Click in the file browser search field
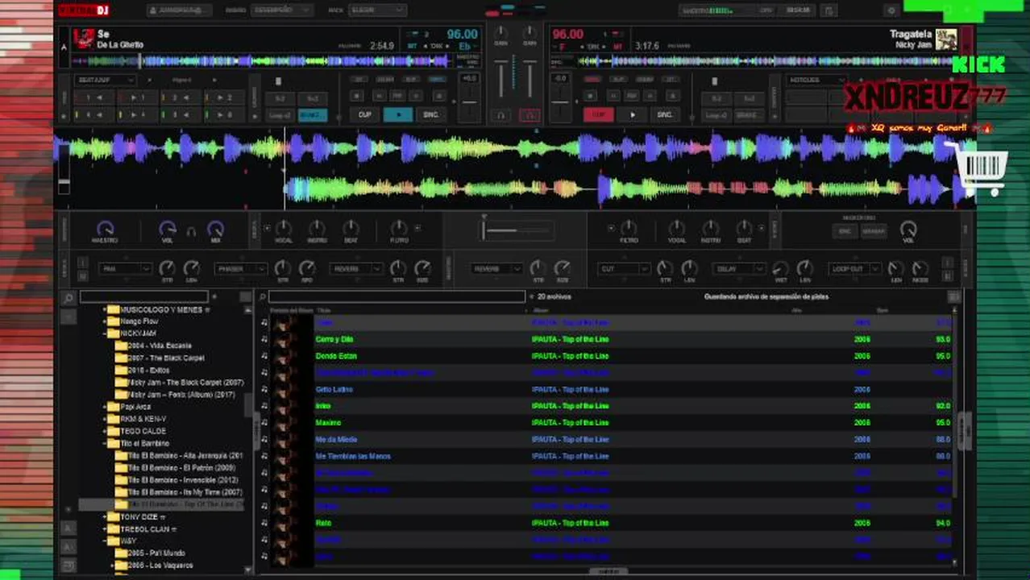This screenshot has height=580, width=1030. pos(397,297)
